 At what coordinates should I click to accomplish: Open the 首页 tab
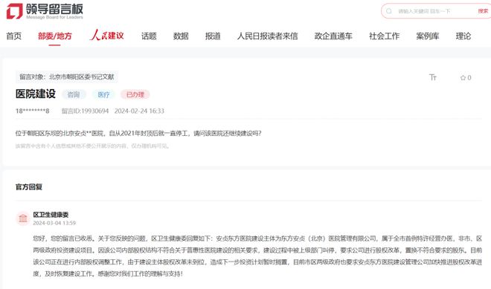14,36
